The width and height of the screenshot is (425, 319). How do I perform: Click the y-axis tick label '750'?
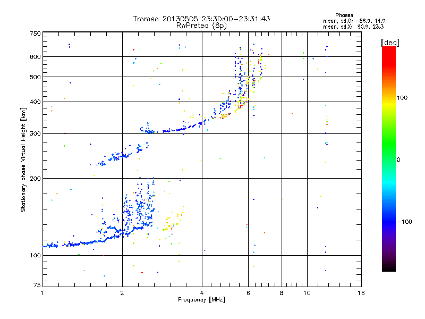(x=35, y=33)
